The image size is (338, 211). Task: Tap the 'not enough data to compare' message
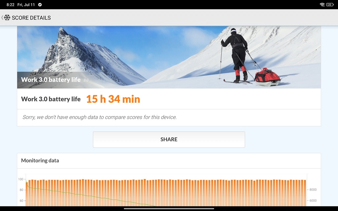(100, 117)
